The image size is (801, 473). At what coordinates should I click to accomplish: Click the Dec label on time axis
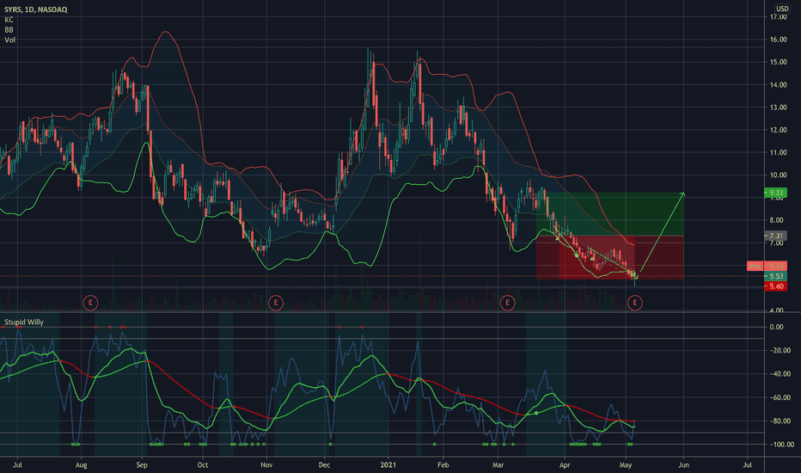(x=324, y=464)
